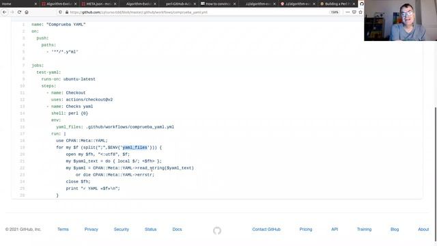
Task: Click the webcam video overlay
Action: (x=400, y=20)
